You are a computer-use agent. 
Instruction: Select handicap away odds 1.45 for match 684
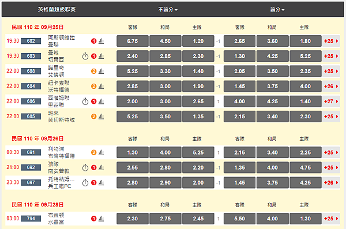tap(239, 87)
